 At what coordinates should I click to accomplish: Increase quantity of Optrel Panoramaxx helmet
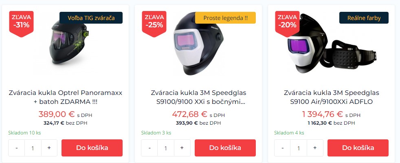49,148
